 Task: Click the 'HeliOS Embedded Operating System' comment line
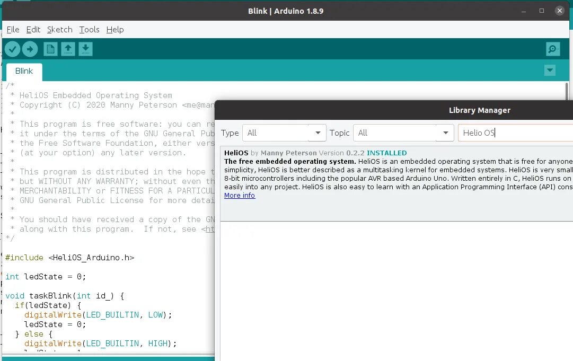pyautogui.click(x=96, y=95)
